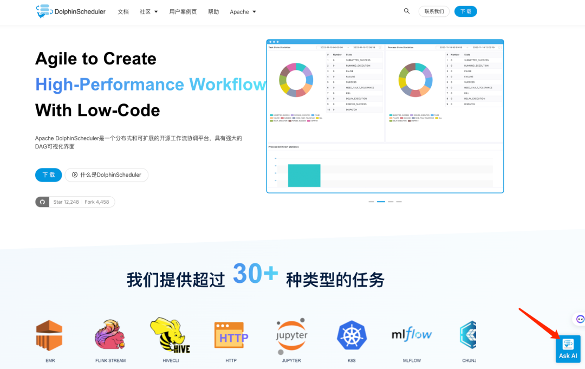Open the Ask AI assistant widget
Image resolution: width=585 pixels, height=369 pixels.
coord(568,349)
